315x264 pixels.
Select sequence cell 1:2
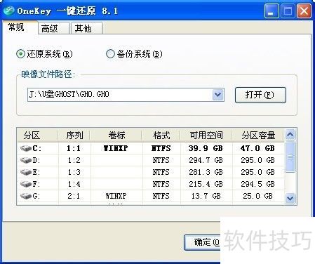pos(74,160)
